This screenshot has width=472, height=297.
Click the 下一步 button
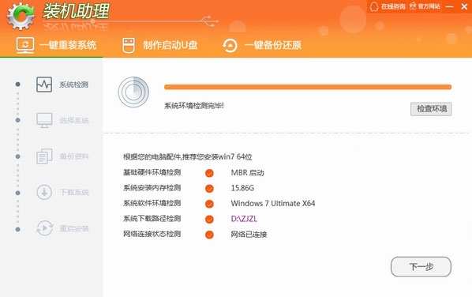point(421,266)
